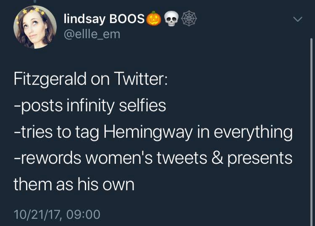
Task: Click the spider web emoji
Action: [189, 18]
